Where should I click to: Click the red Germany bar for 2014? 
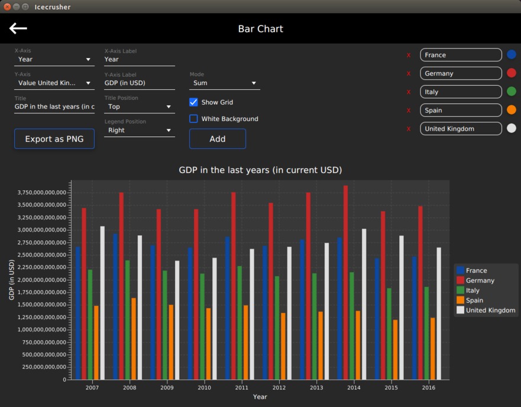pyautogui.click(x=345, y=282)
